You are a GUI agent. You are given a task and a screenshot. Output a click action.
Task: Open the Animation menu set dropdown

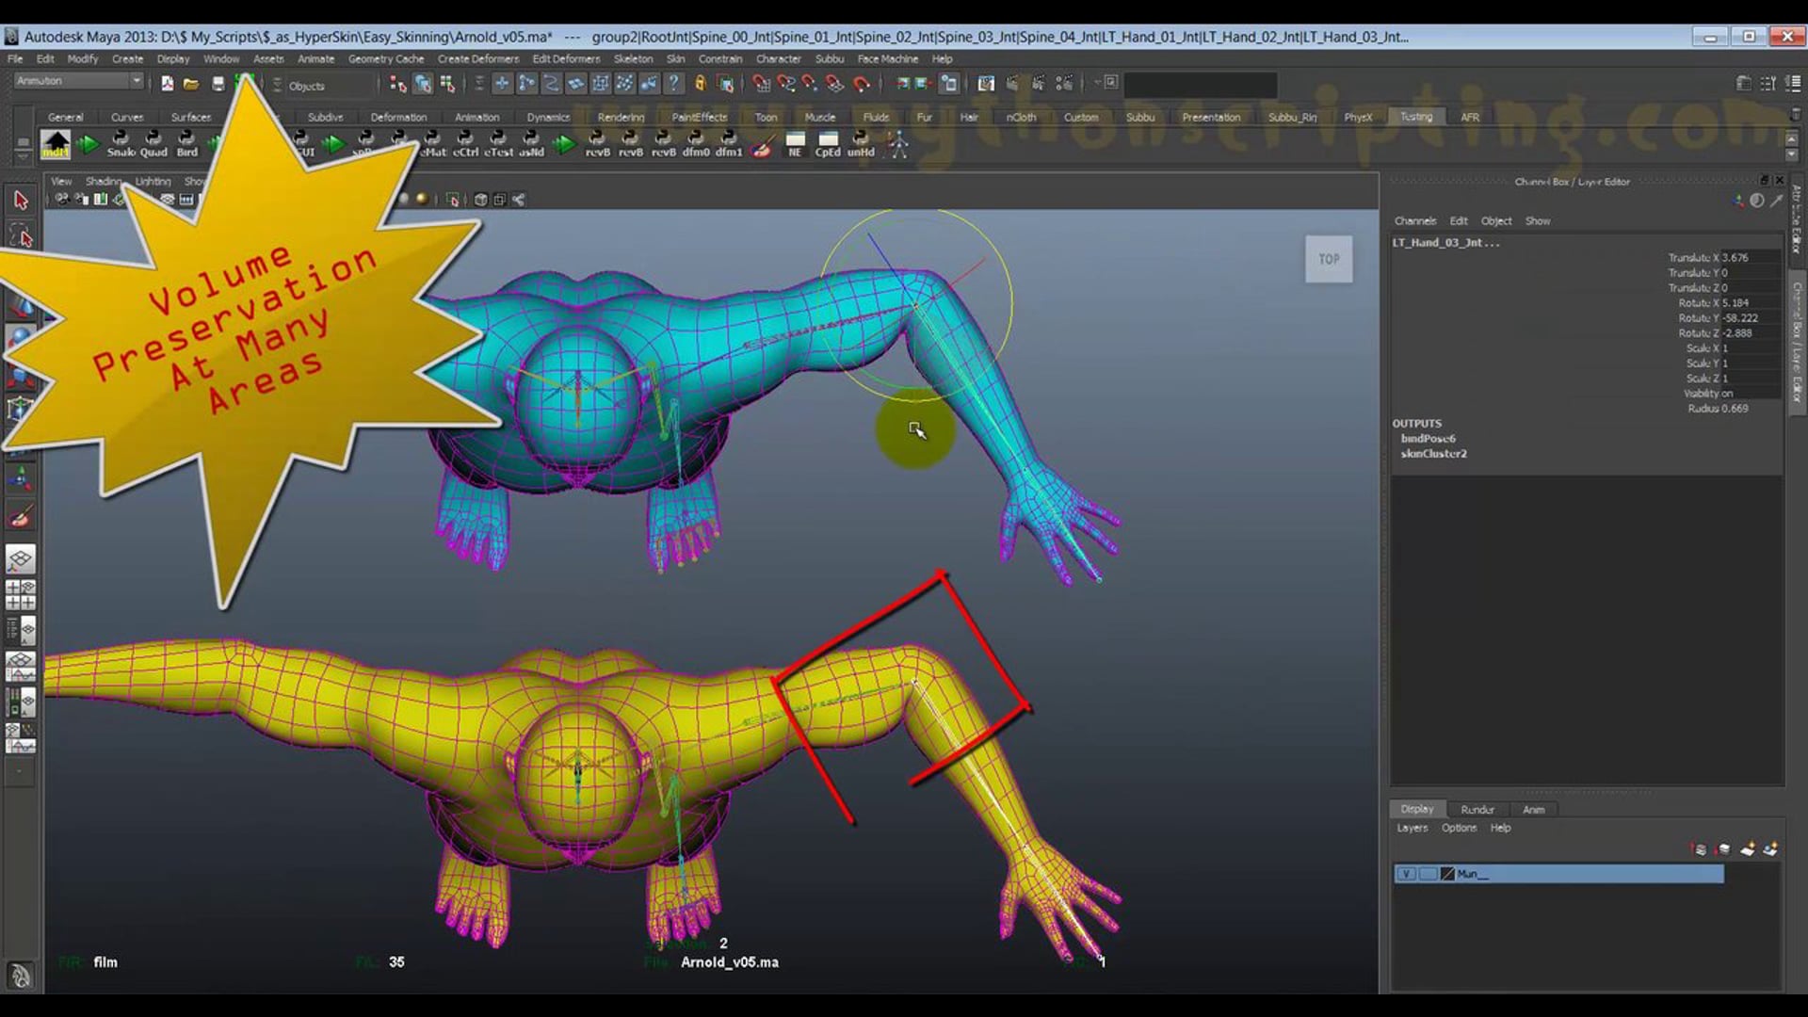(78, 81)
